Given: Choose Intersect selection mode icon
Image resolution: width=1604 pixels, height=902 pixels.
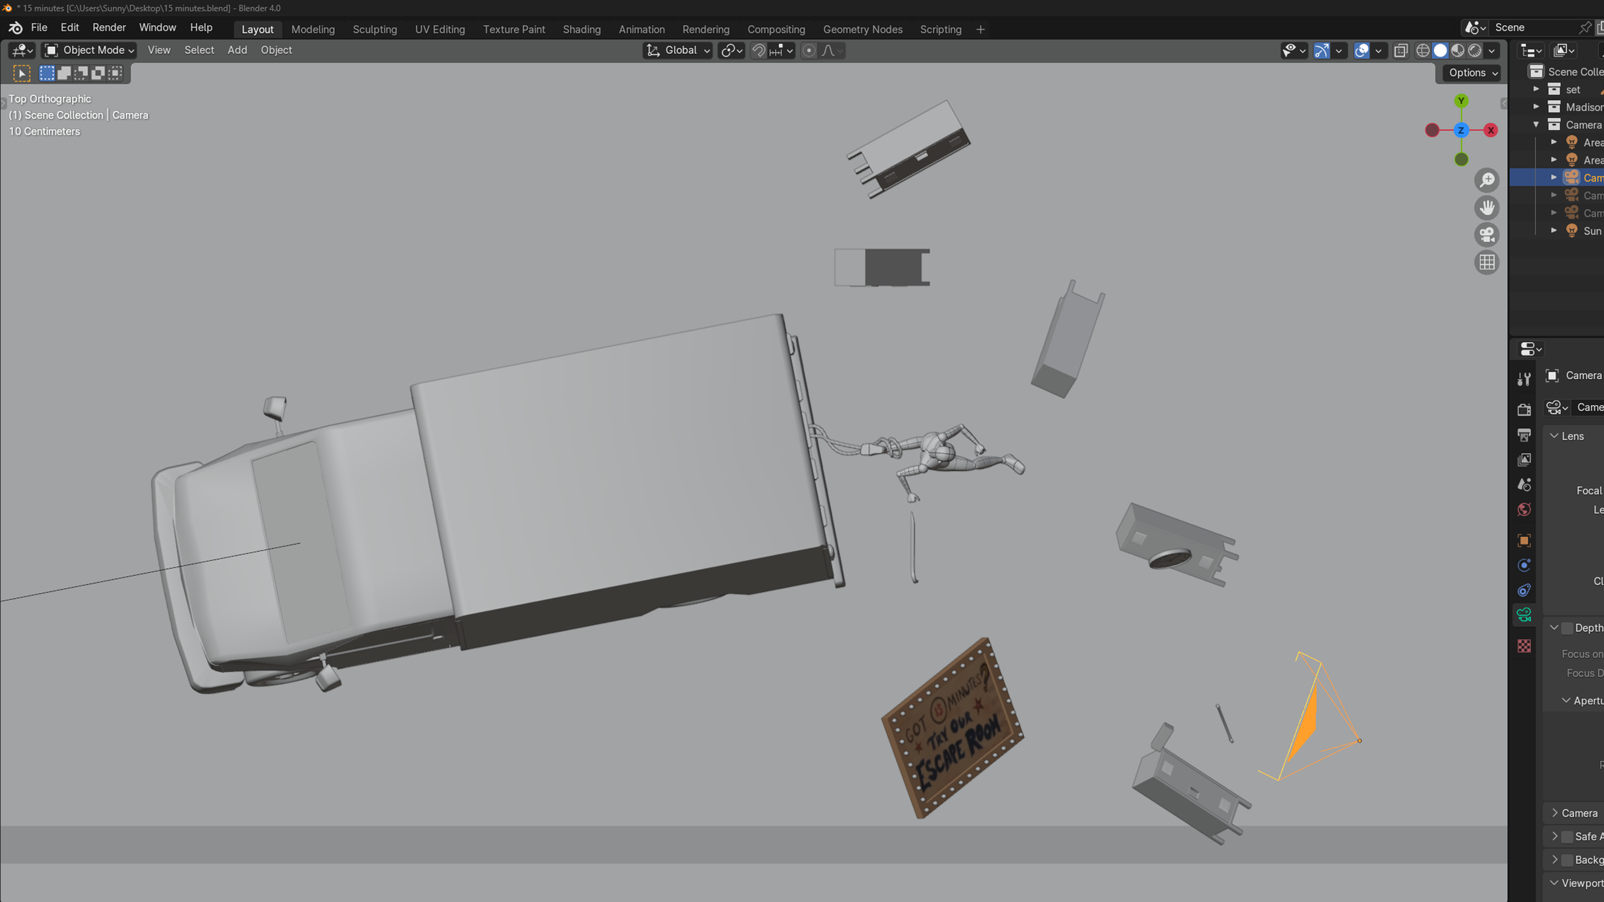Looking at the screenshot, I should (x=115, y=73).
